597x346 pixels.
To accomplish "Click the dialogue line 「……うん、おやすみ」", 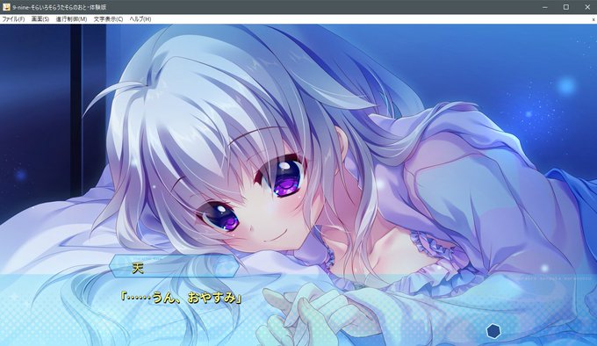I will pyautogui.click(x=181, y=298).
